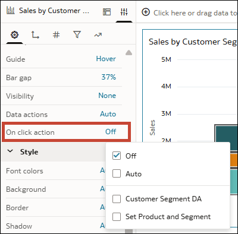
Task: Open the grammar panel layout icon
Action: pos(107,12)
